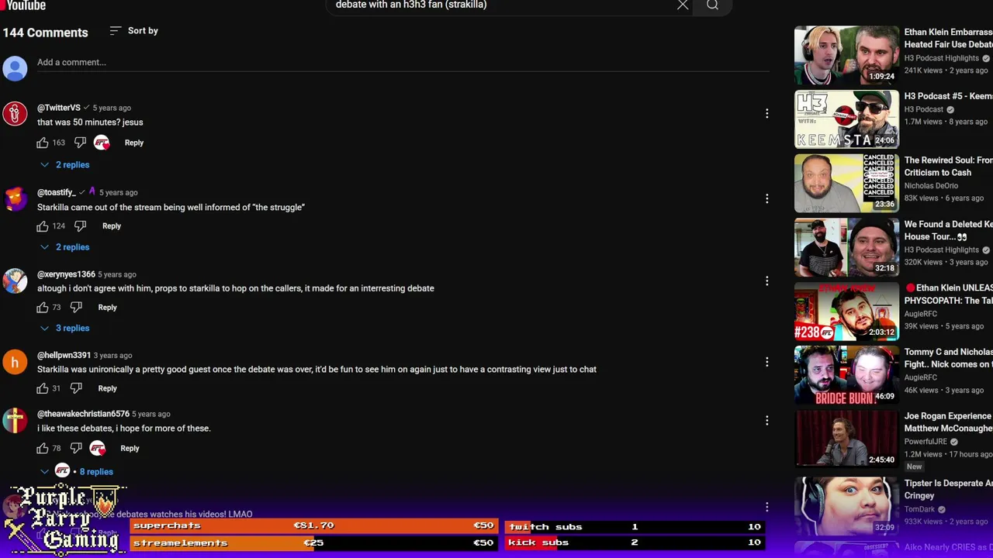Screen dimensions: 993x558
Task: Open @toastify_ channel name link
Action: point(57,192)
